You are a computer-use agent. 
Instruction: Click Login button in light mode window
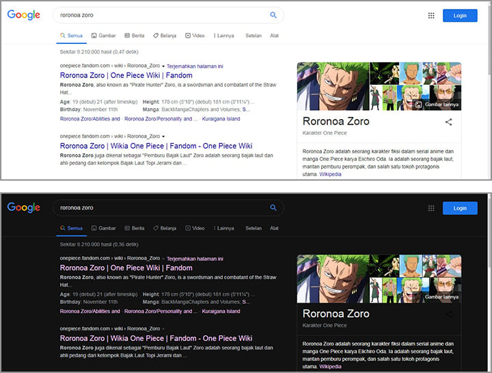pyautogui.click(x=460, y=15)
